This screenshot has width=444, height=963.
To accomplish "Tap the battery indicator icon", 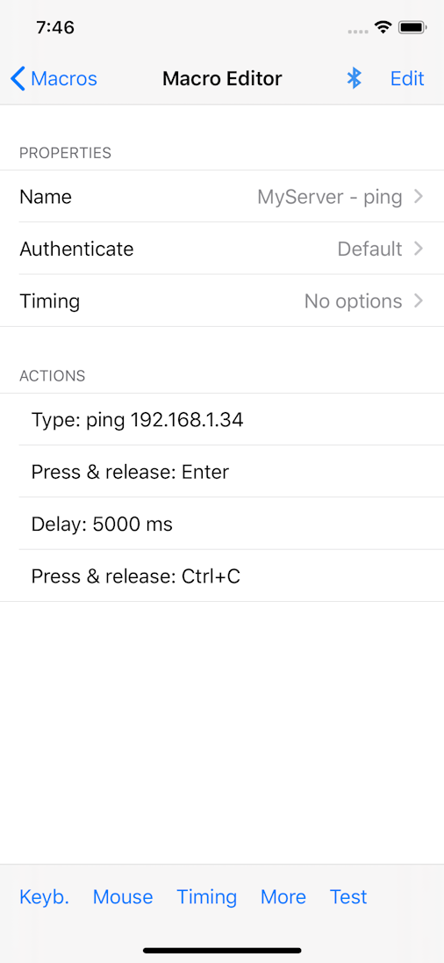I will (412, 27).
